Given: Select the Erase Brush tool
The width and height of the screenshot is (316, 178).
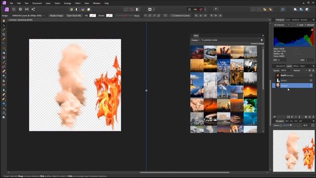Looking at the screenshot, I should (3, 71).
